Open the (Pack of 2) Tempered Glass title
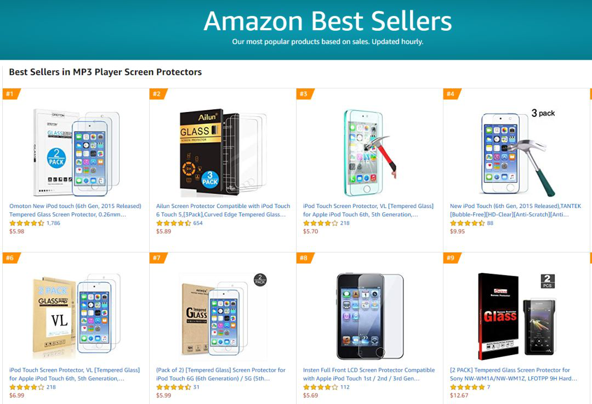592x404 pixels. coord(220,374)
